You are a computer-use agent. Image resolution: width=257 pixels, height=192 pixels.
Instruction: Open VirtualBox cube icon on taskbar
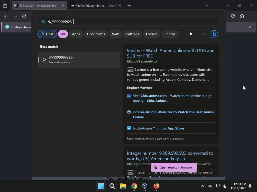[145, 186]
